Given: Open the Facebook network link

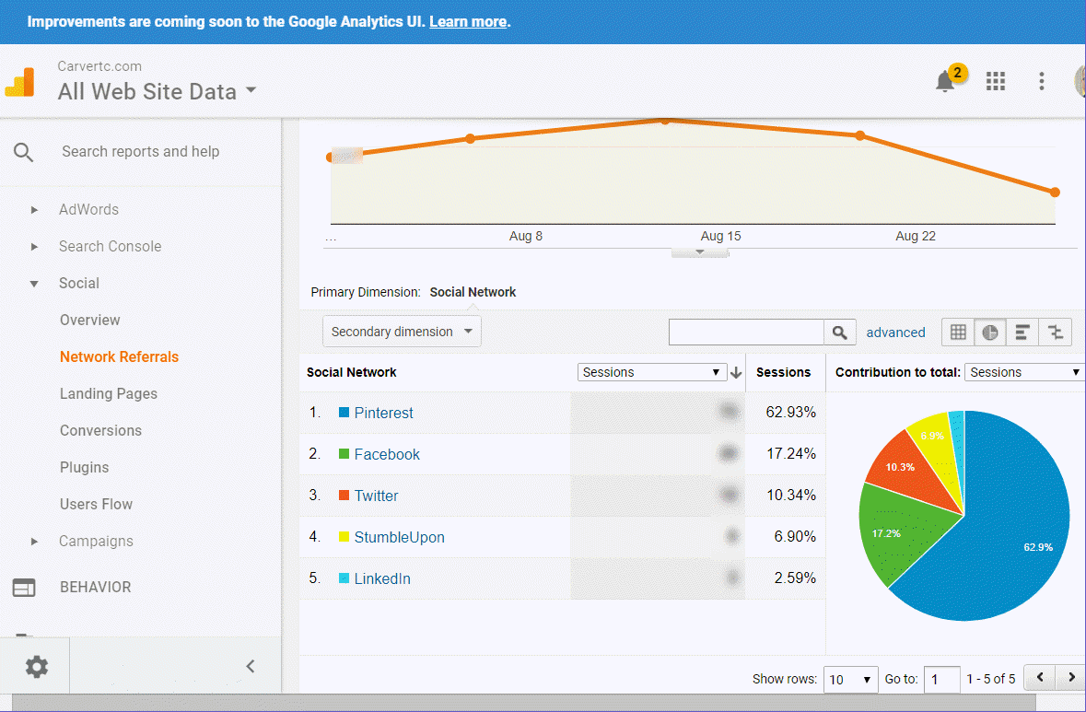Looking at the screenshot, I should click(x=387, y=454).
